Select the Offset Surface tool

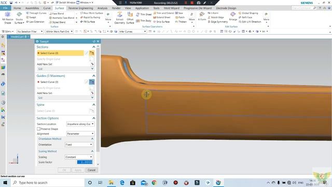click(130, 18)
